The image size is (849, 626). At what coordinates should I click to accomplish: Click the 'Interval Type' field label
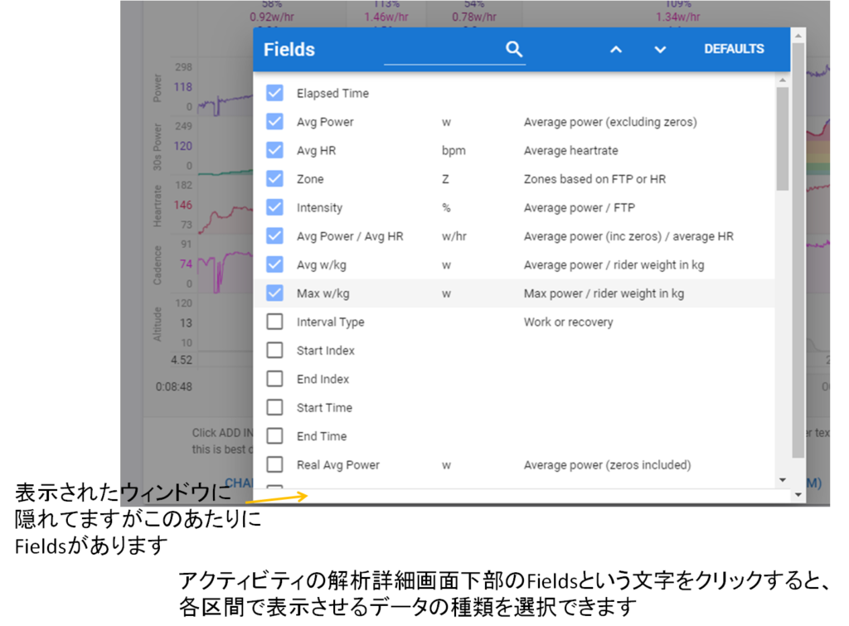coord(330,323)
